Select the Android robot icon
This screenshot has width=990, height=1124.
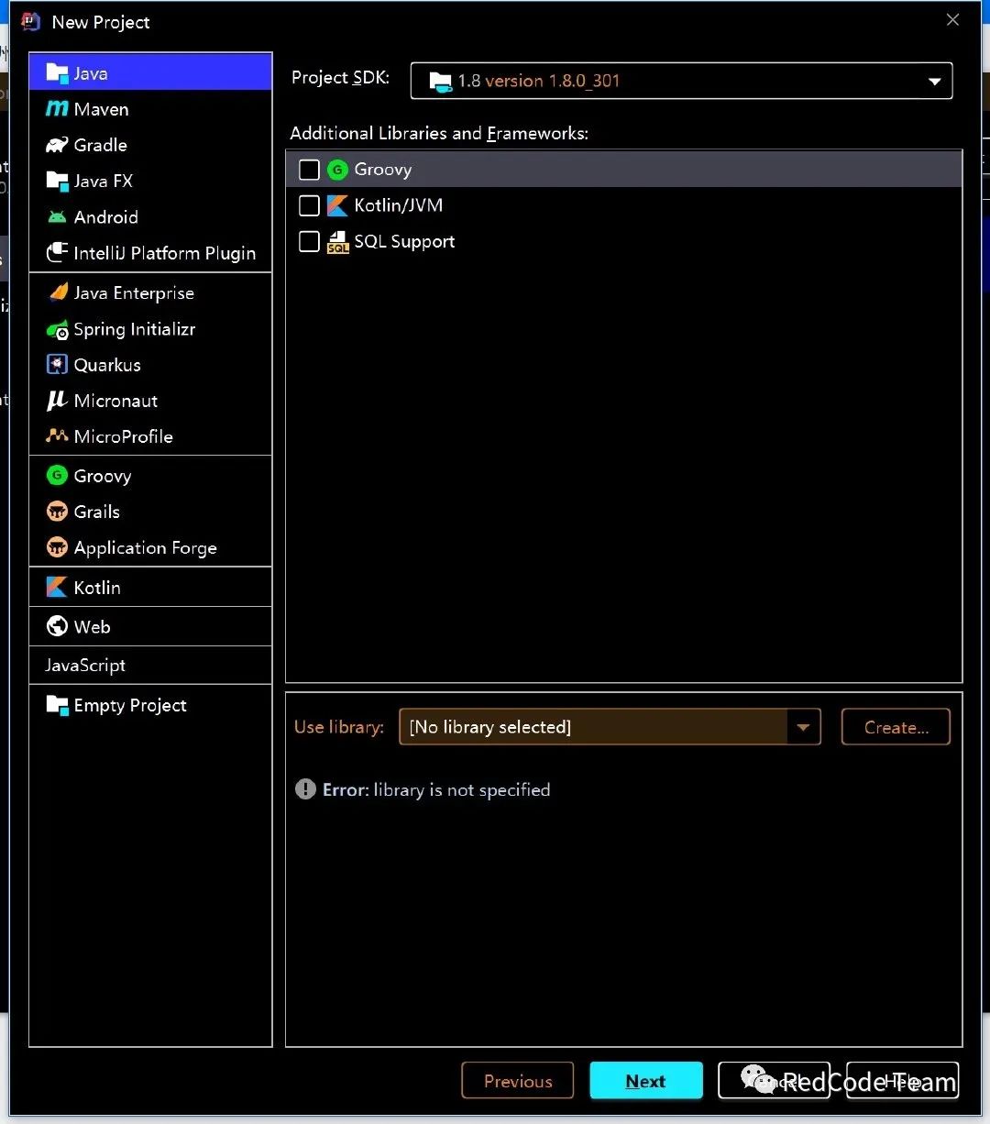(57, 217)
